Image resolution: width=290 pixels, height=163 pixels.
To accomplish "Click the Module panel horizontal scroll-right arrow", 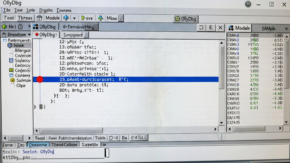I will pyautogui.click(x=280, y=128).
